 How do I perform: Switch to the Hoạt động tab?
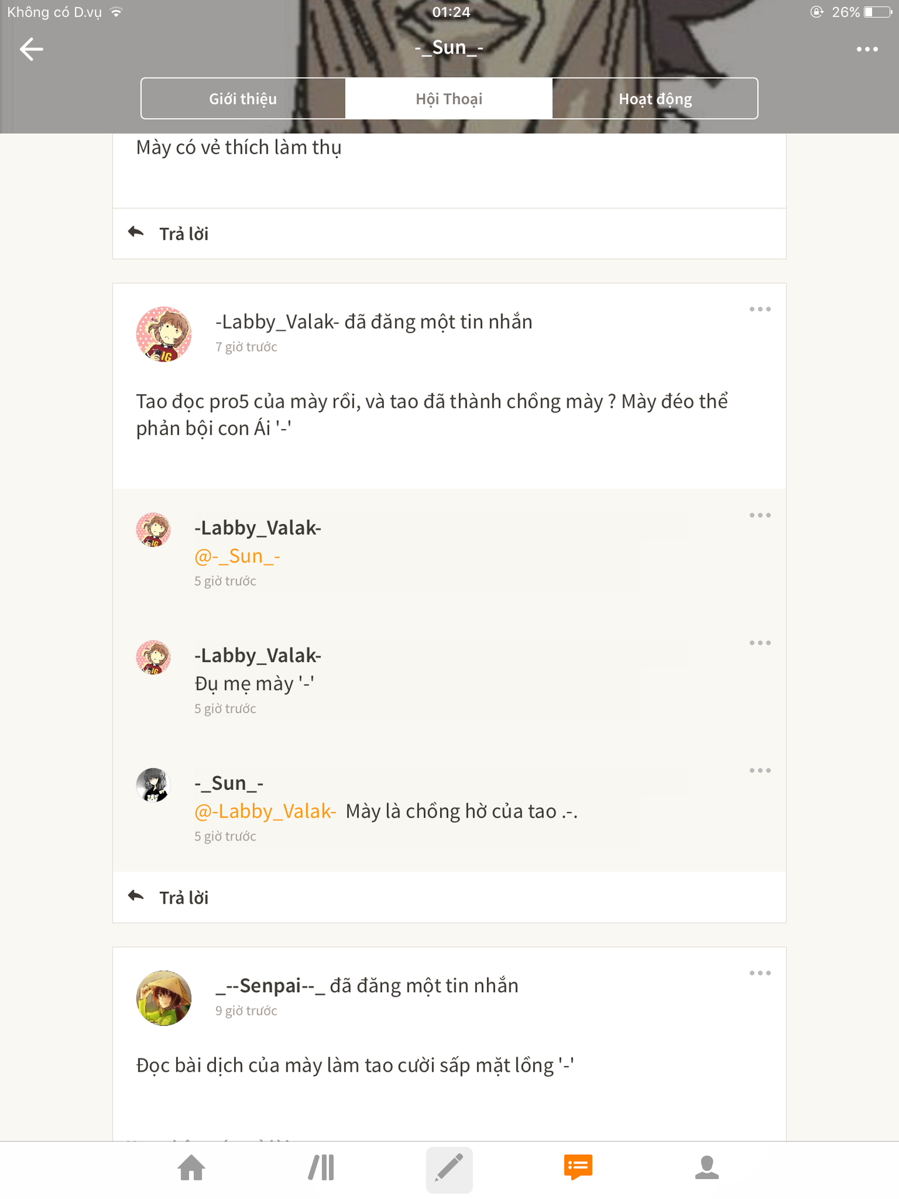[x=655, y=99]
